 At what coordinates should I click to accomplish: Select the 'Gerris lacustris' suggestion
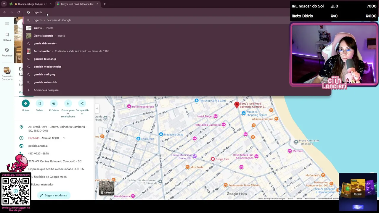pyautogui.click(x=177, y=35)
